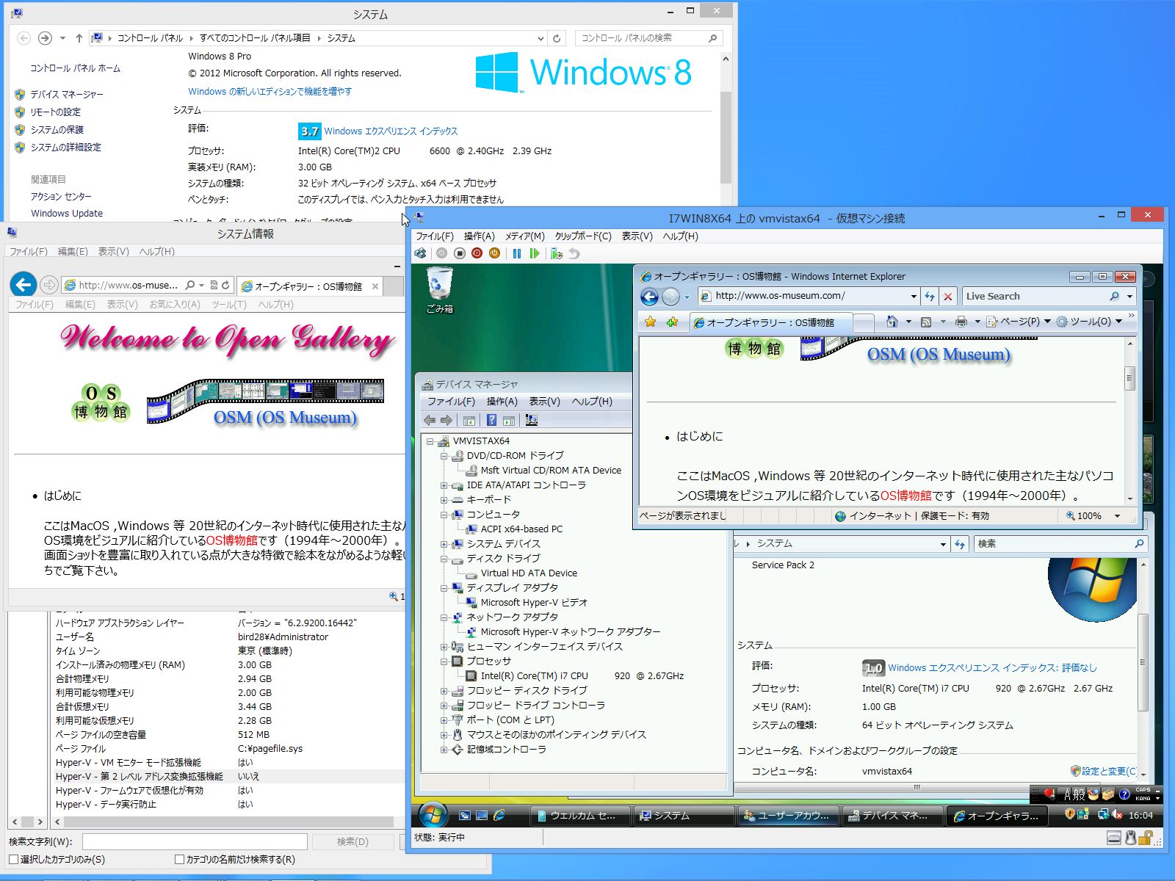This screenshot has height=881, width=1175.
Task: Open 編集(E) menu in システム情報 window
Action: [72, 252]
